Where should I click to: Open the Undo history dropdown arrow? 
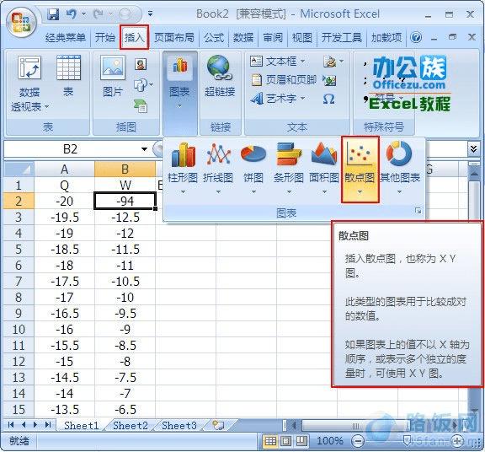83,14
